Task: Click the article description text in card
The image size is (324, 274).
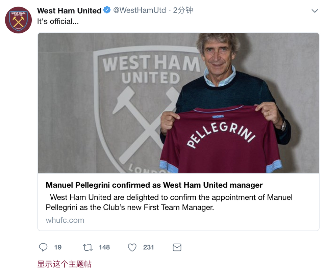Action: click(x=169, y=202)
